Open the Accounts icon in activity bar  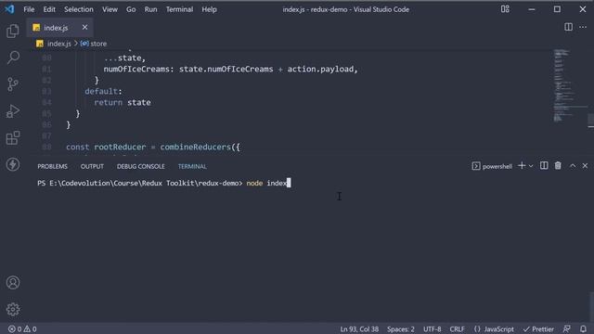pyautogui.click(x=13, y=282)
